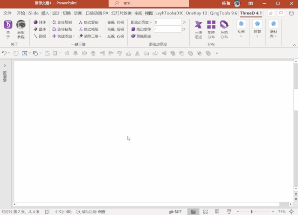
Task: Switch to slide sorter view
Action: [x=205, y=212]
